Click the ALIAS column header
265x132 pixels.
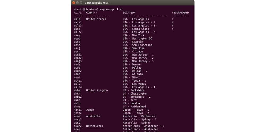point(78,13)
